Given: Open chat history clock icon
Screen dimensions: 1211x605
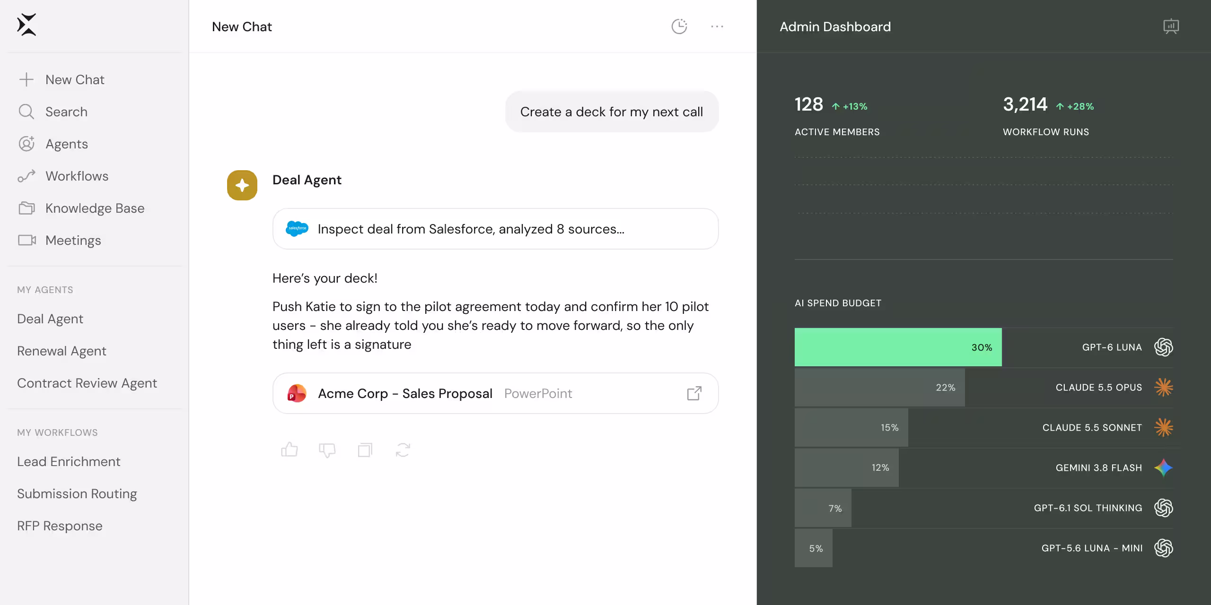Looking at the screenshot, I should (x=679, y=26).
